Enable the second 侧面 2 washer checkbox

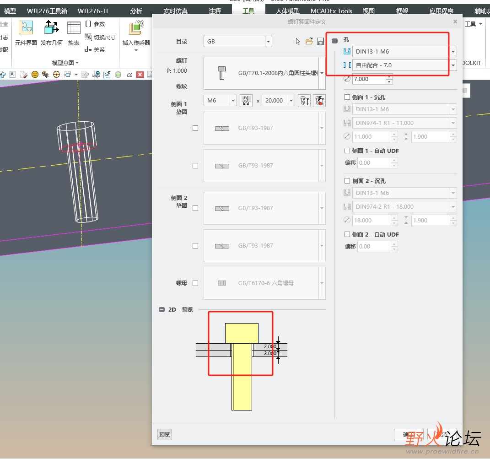pos(195,246)
